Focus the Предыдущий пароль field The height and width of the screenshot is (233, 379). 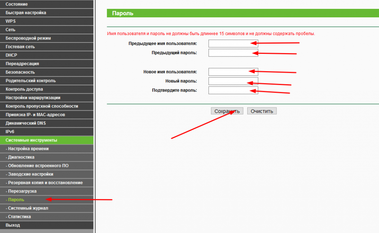233,52
